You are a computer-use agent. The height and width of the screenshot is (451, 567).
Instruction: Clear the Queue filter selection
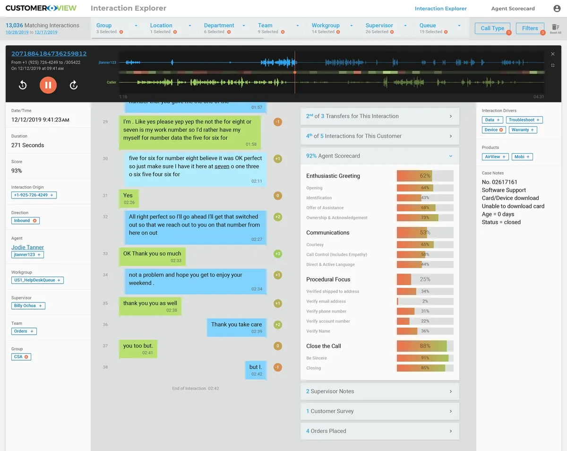446,32
